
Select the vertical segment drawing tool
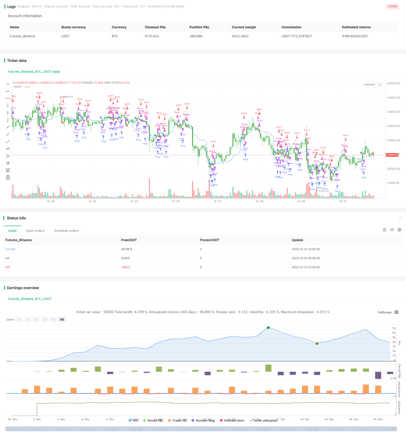point(8,120)
